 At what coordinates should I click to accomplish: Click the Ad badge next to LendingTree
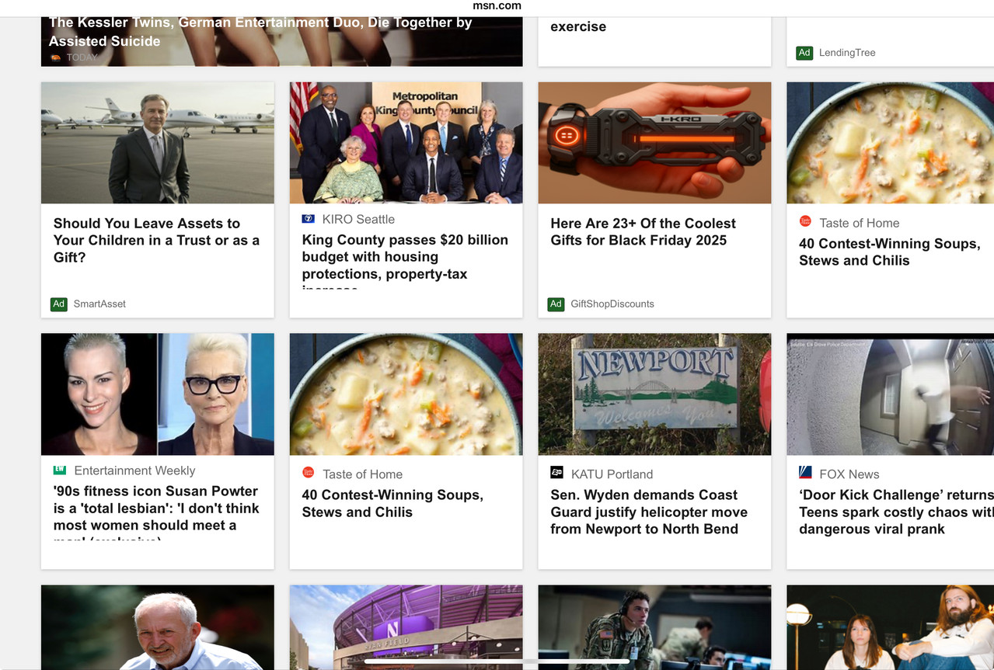(x=804, y=53)
